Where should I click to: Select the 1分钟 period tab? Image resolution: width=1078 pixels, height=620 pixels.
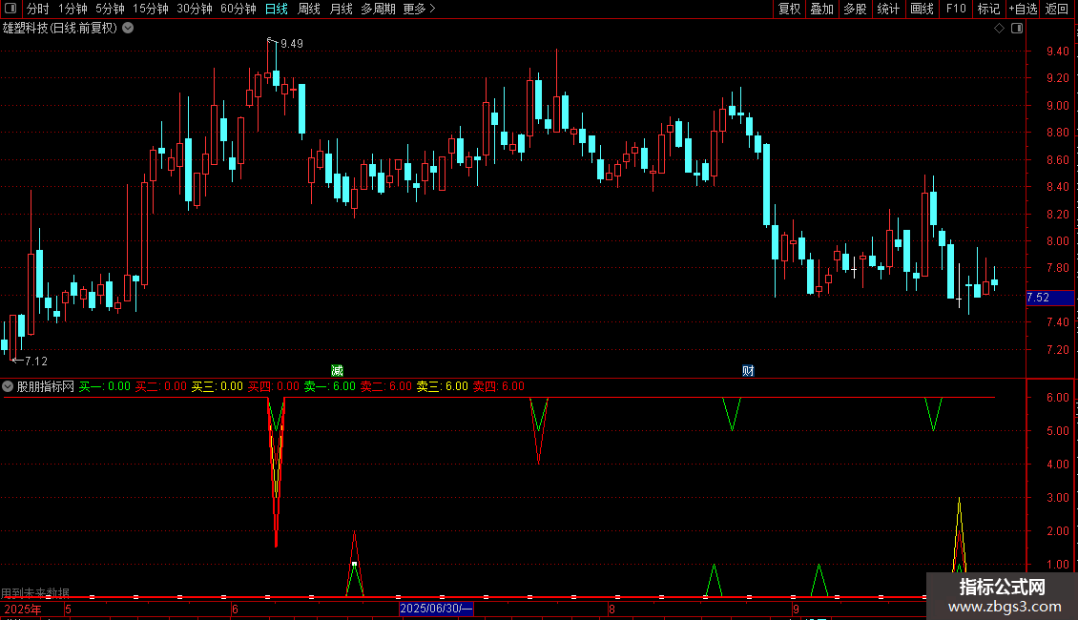(73, 9)
